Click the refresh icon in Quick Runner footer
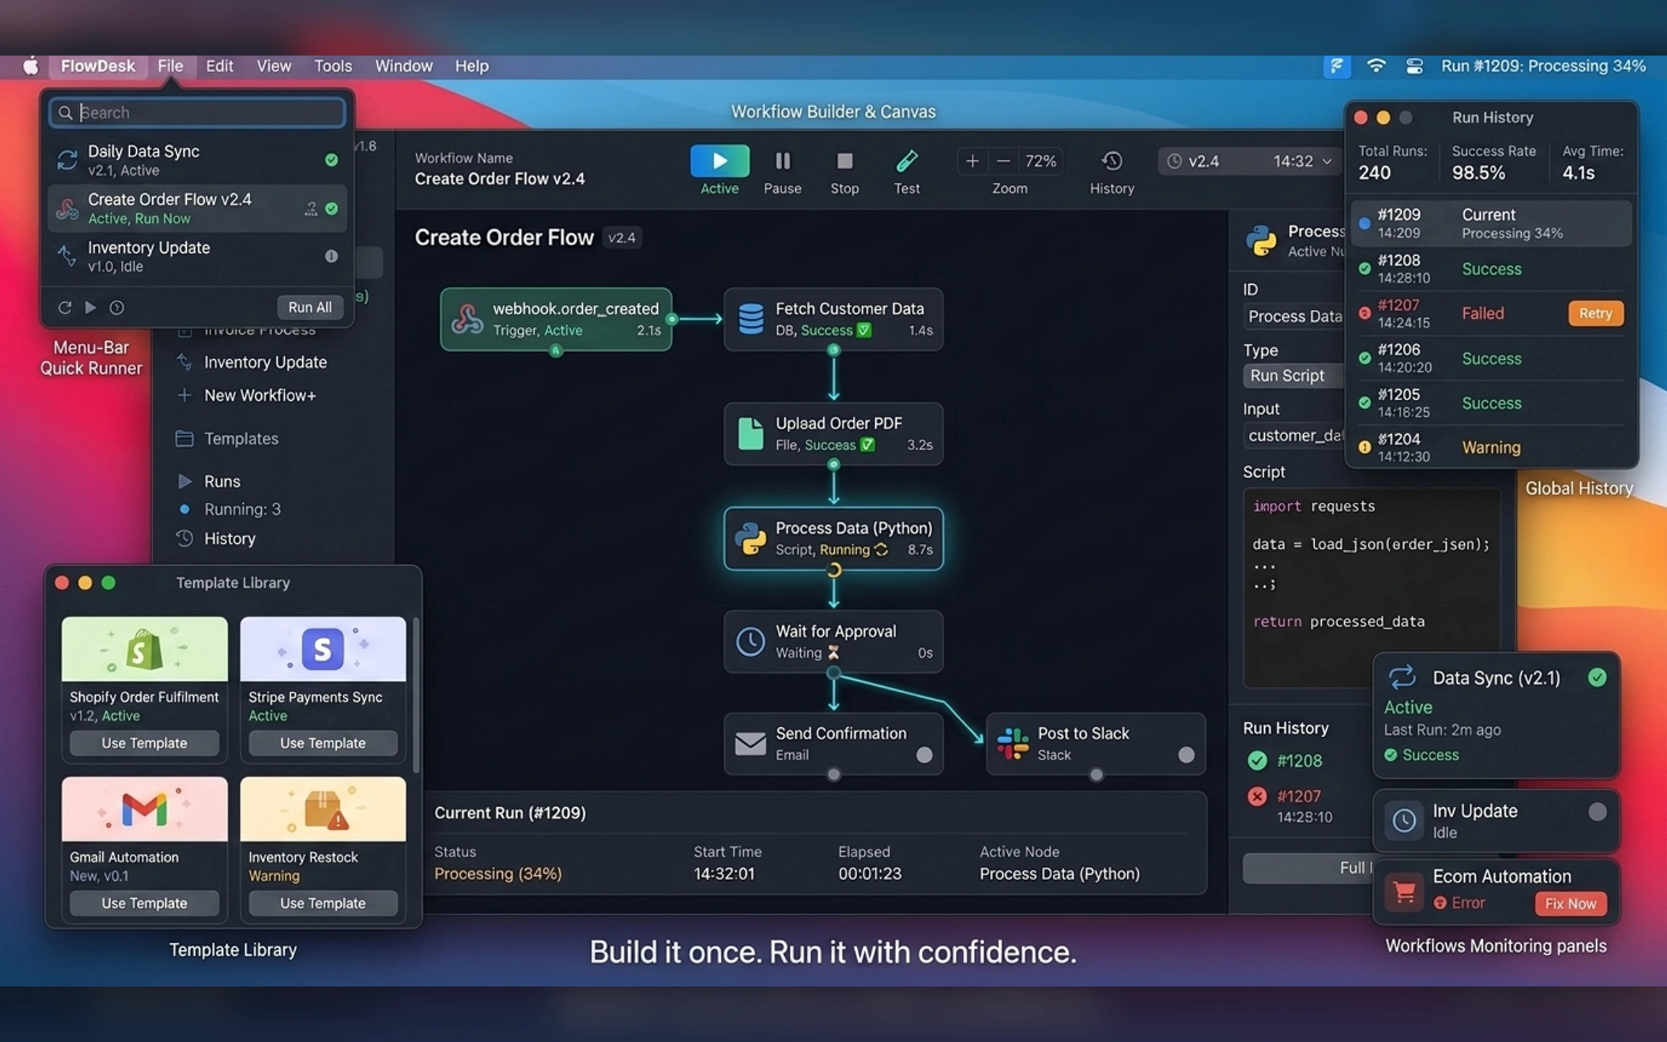The width and height of the screenshot is (1667, 1042). pyautogui.click(x=65, y=307)
